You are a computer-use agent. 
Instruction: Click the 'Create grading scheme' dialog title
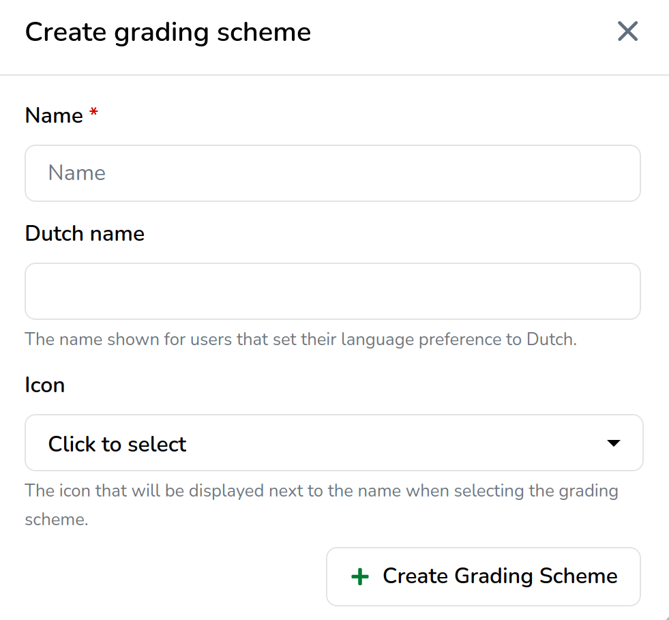pos(168,32)
